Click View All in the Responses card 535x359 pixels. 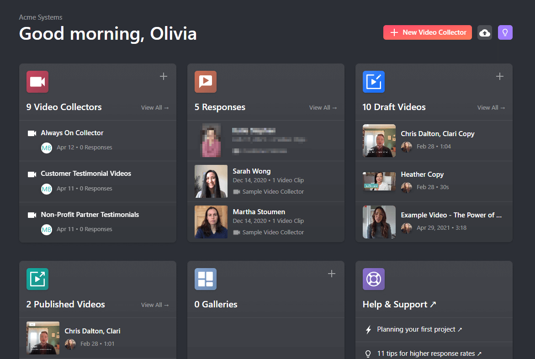[x=323, y=107]
